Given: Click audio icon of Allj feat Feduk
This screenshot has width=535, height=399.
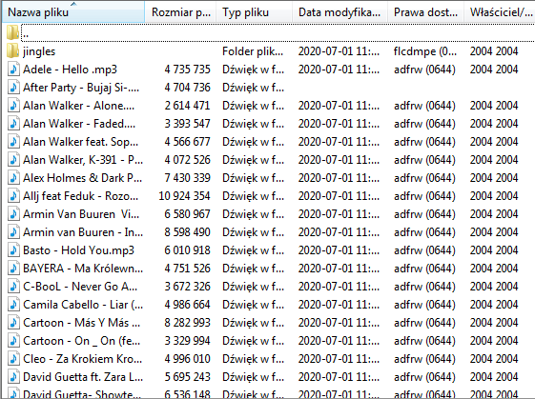Looking at the screenshot, I should pos(13,196).
